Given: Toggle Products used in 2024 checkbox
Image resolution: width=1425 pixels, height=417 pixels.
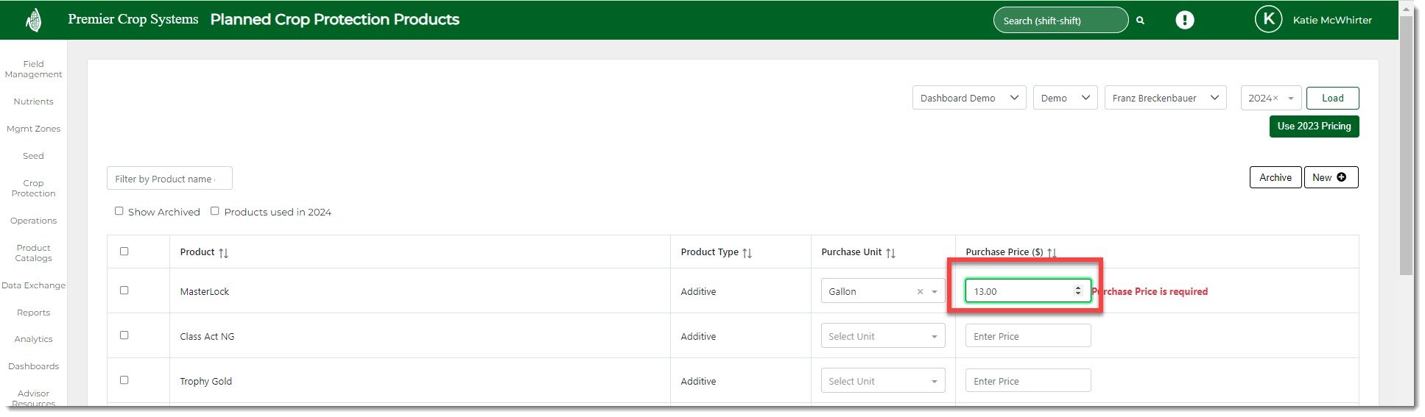Looking at the screenshot, I should tap(215, 211).
